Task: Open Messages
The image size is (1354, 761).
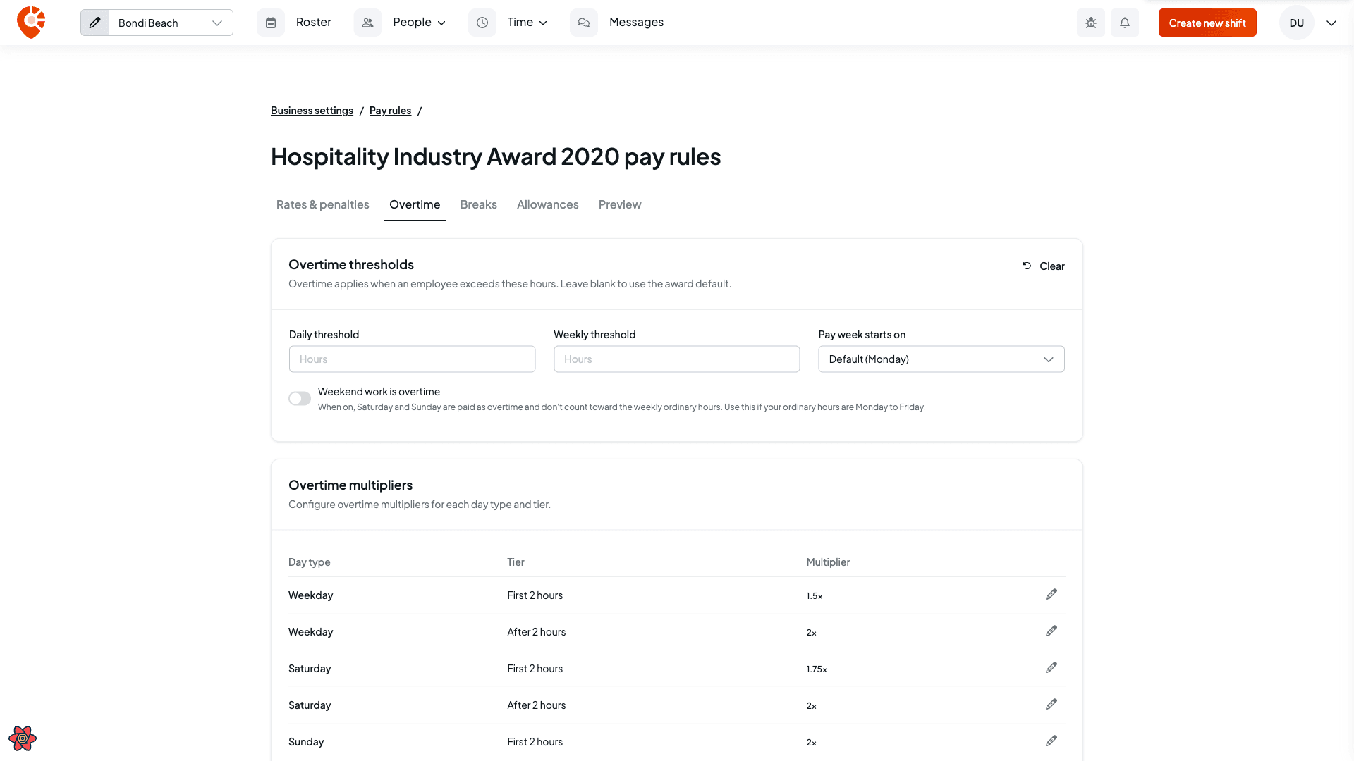Action: [x=636, y=23]
